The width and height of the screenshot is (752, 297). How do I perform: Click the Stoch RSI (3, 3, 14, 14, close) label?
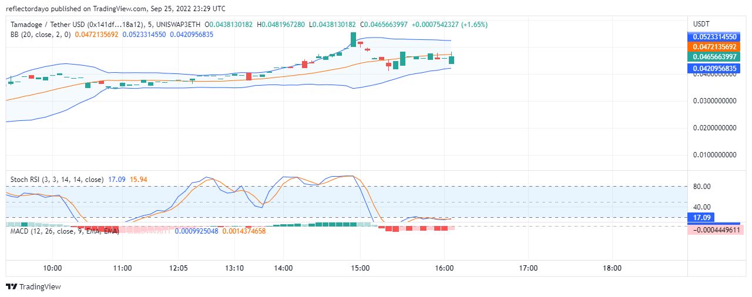(x=57, y=179)
